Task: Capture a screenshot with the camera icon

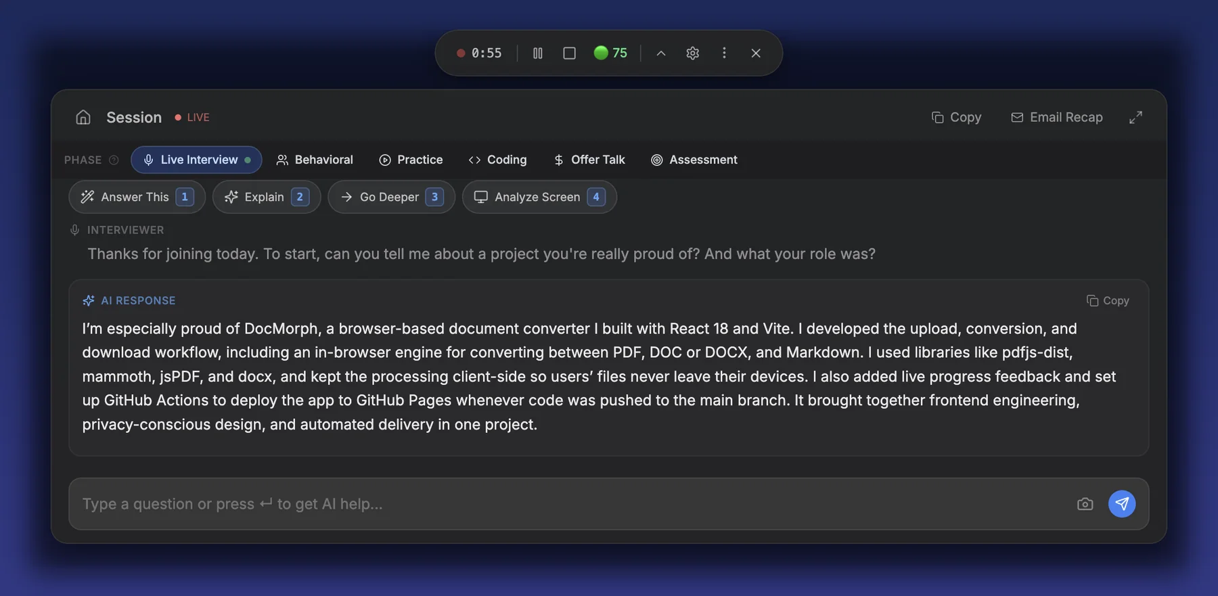Action: point(1085,504)
